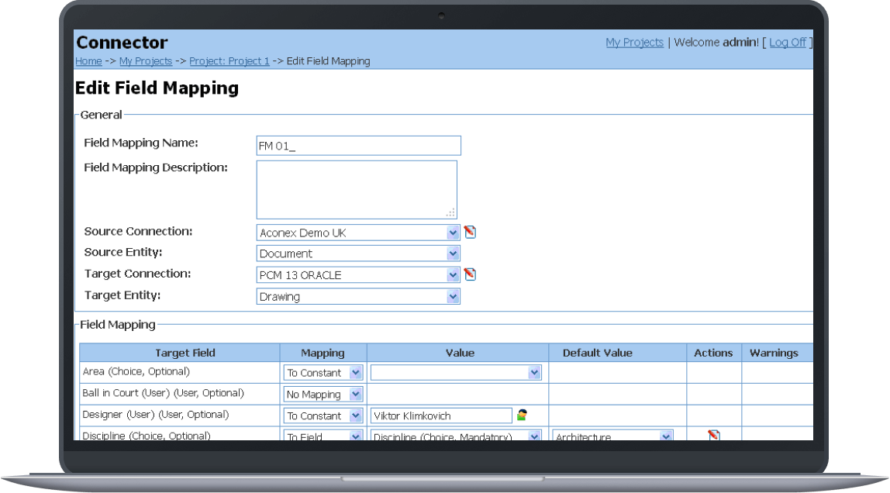Go to Home via the breadcrumb
Viewport: 890px width, 493px height.
coord(88,60)
